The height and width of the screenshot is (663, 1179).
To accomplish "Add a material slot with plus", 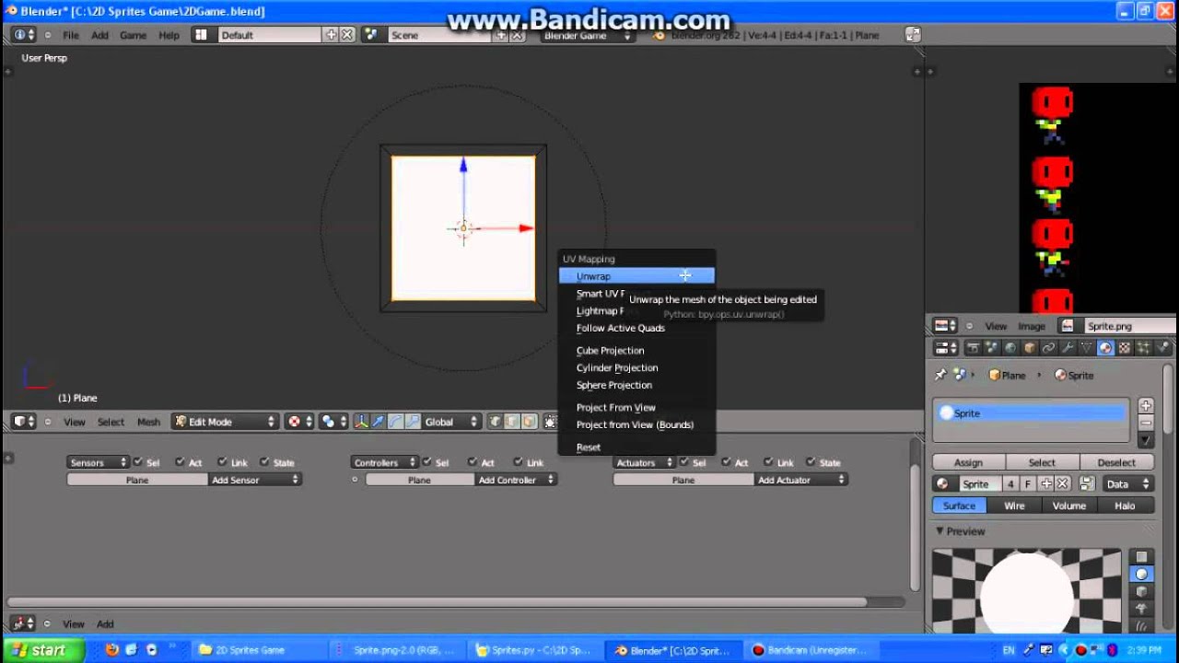I will (1146, 405).
